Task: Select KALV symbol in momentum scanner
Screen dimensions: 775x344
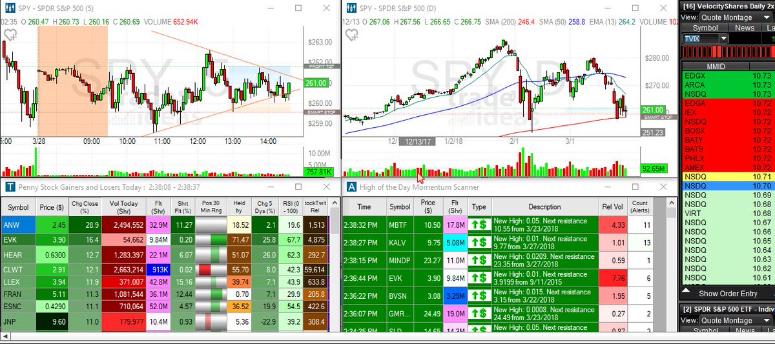Action: coord(400,243)
